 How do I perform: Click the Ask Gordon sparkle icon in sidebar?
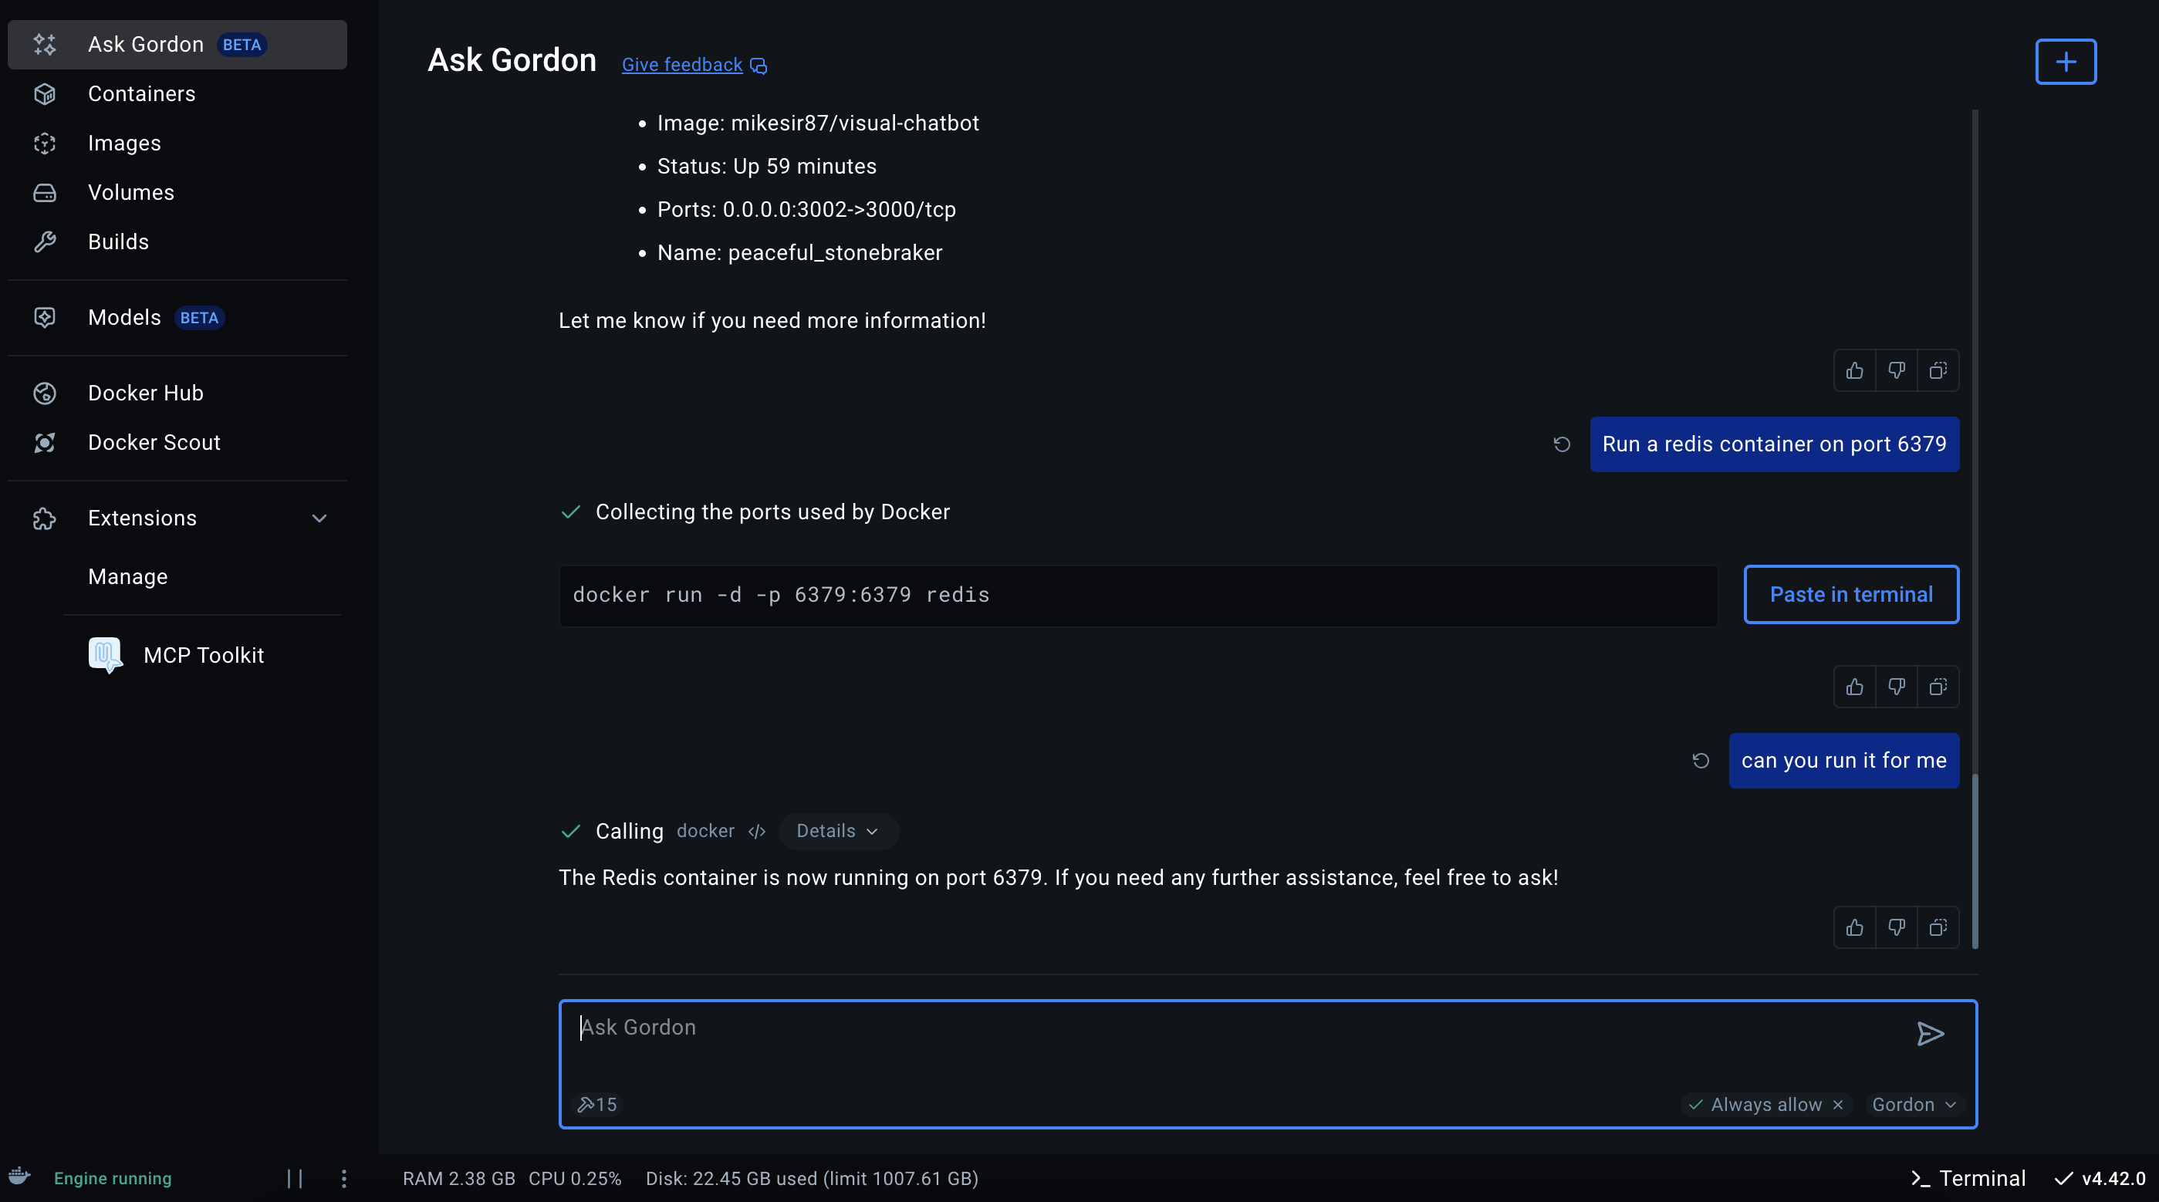(45, 45)
